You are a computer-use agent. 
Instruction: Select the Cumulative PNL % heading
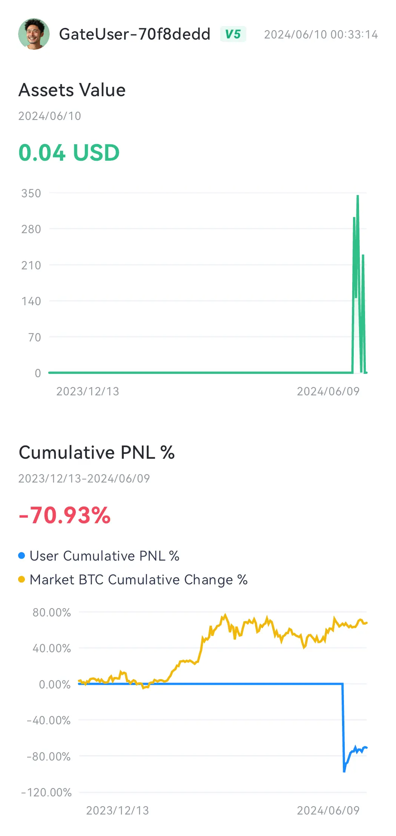pos(97,452)
